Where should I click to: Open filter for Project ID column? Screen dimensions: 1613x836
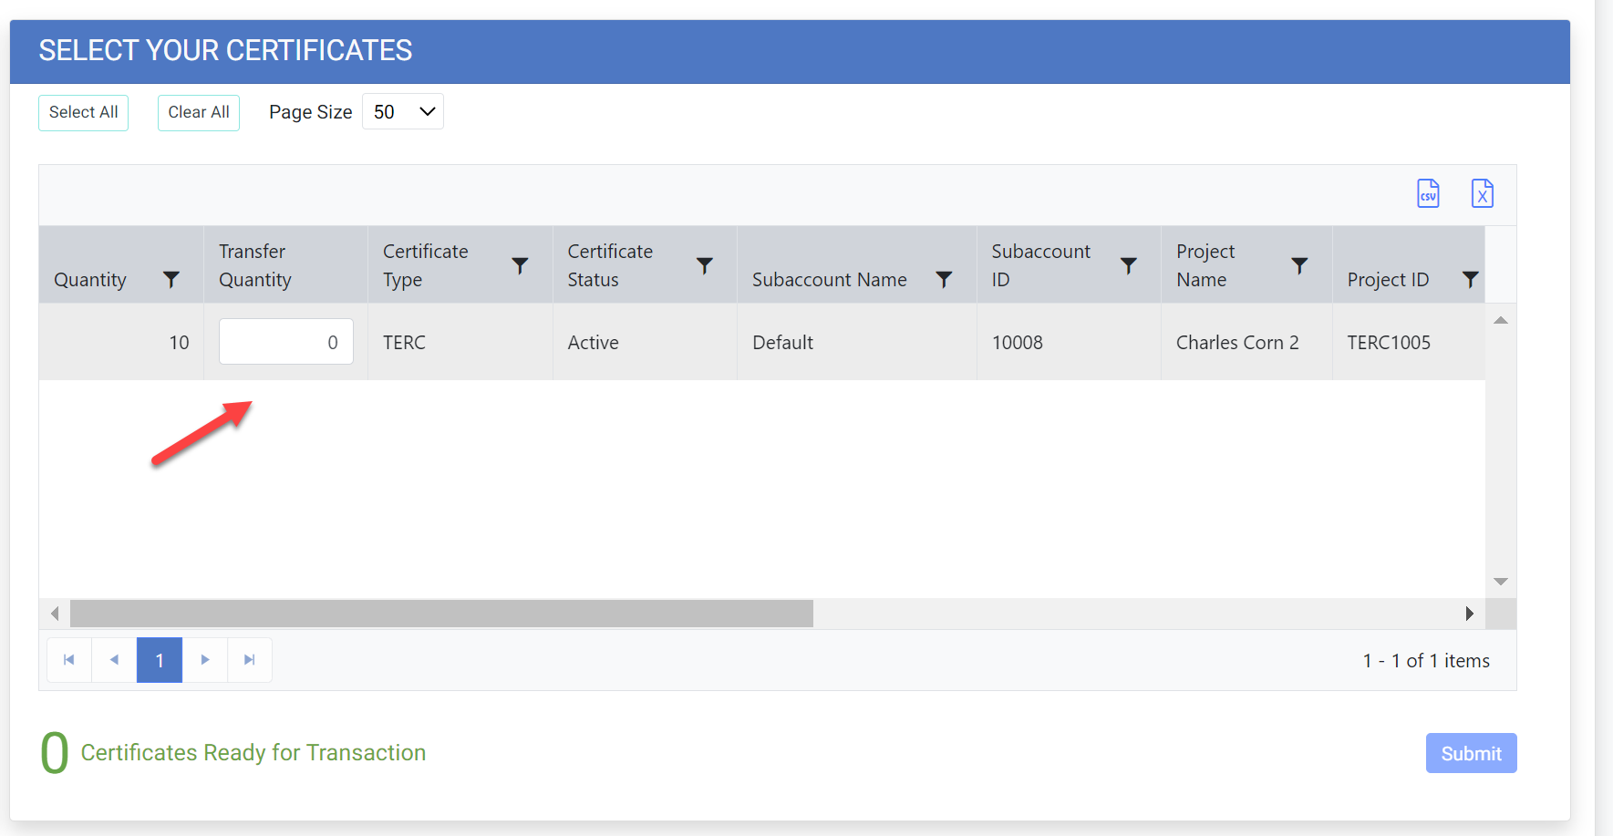click(x=1470, y=280)
